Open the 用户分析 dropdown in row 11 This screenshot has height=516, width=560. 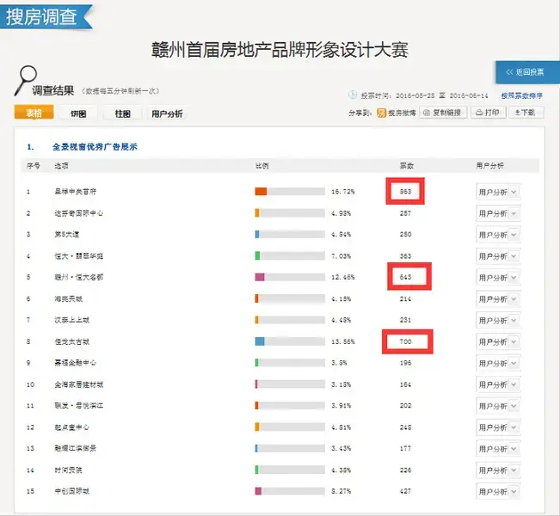pos(498,406)
